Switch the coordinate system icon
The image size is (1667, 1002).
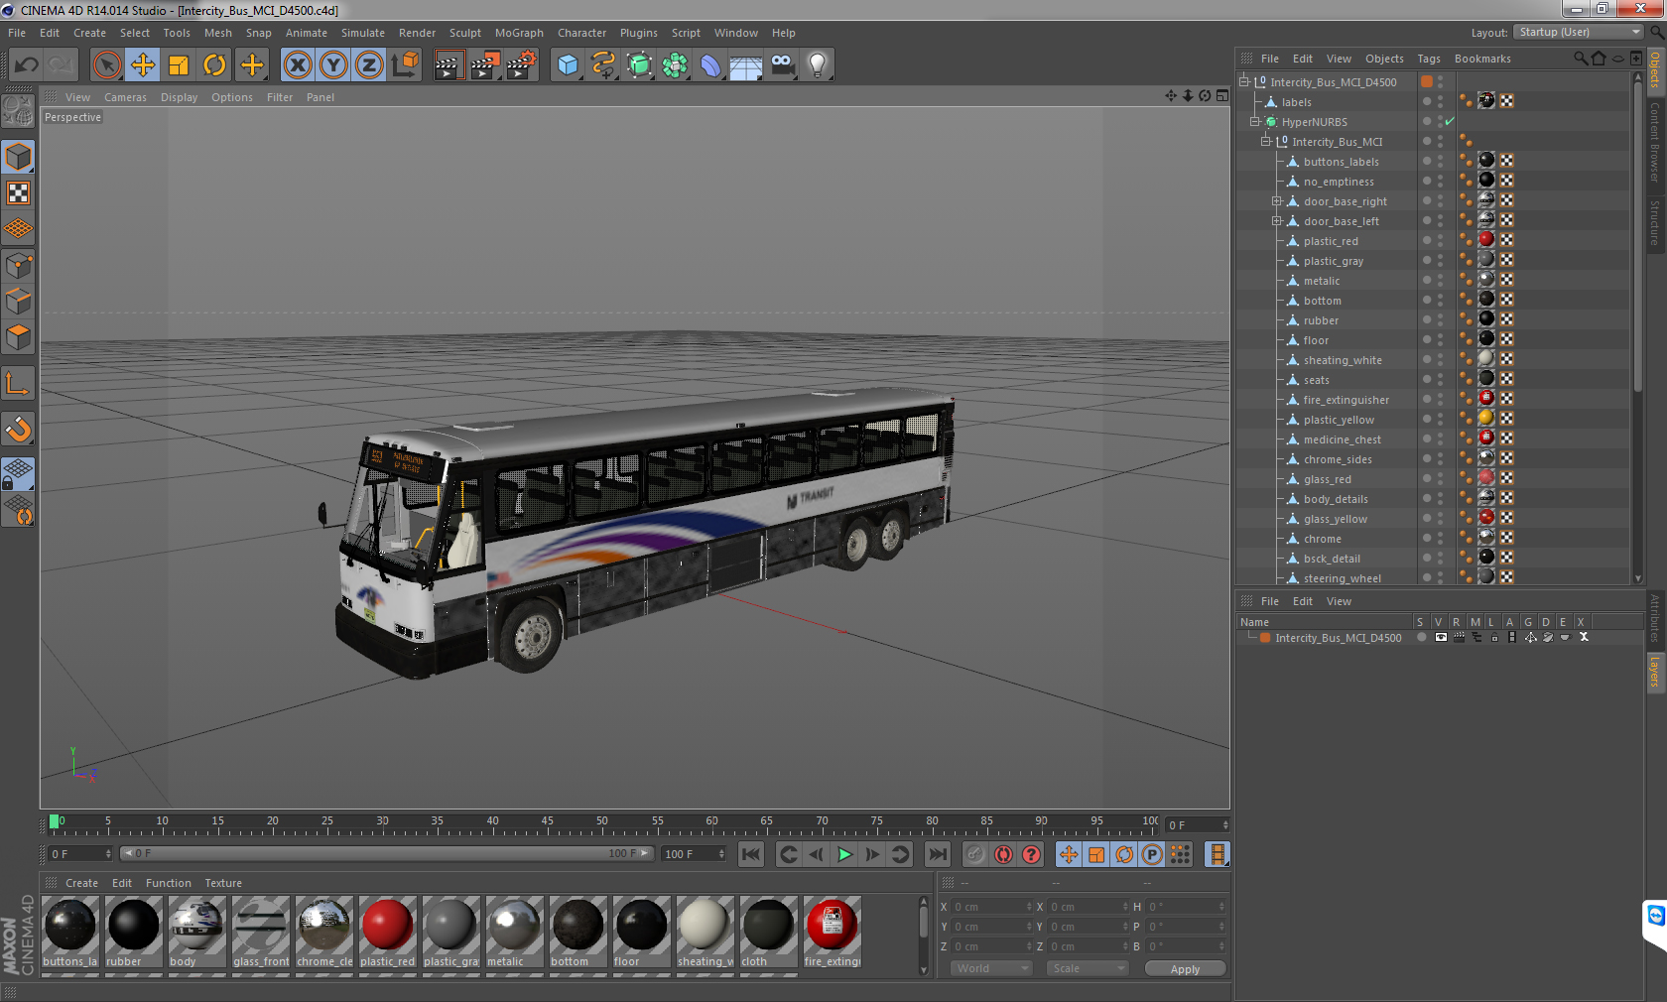click(405, 65)
